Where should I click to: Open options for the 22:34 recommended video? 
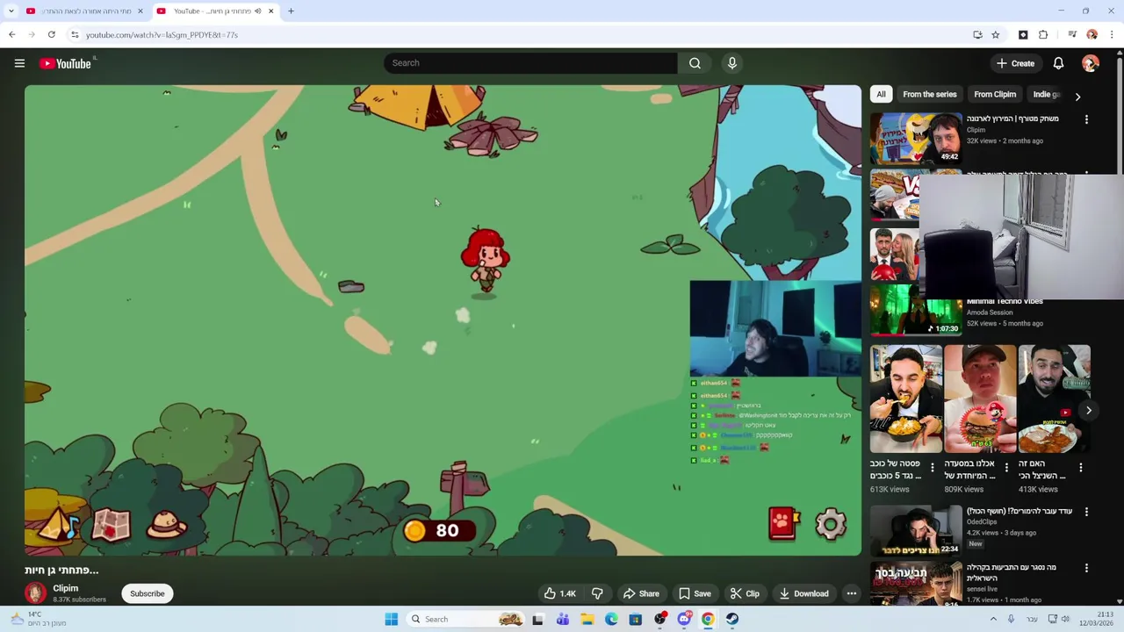1086,512
